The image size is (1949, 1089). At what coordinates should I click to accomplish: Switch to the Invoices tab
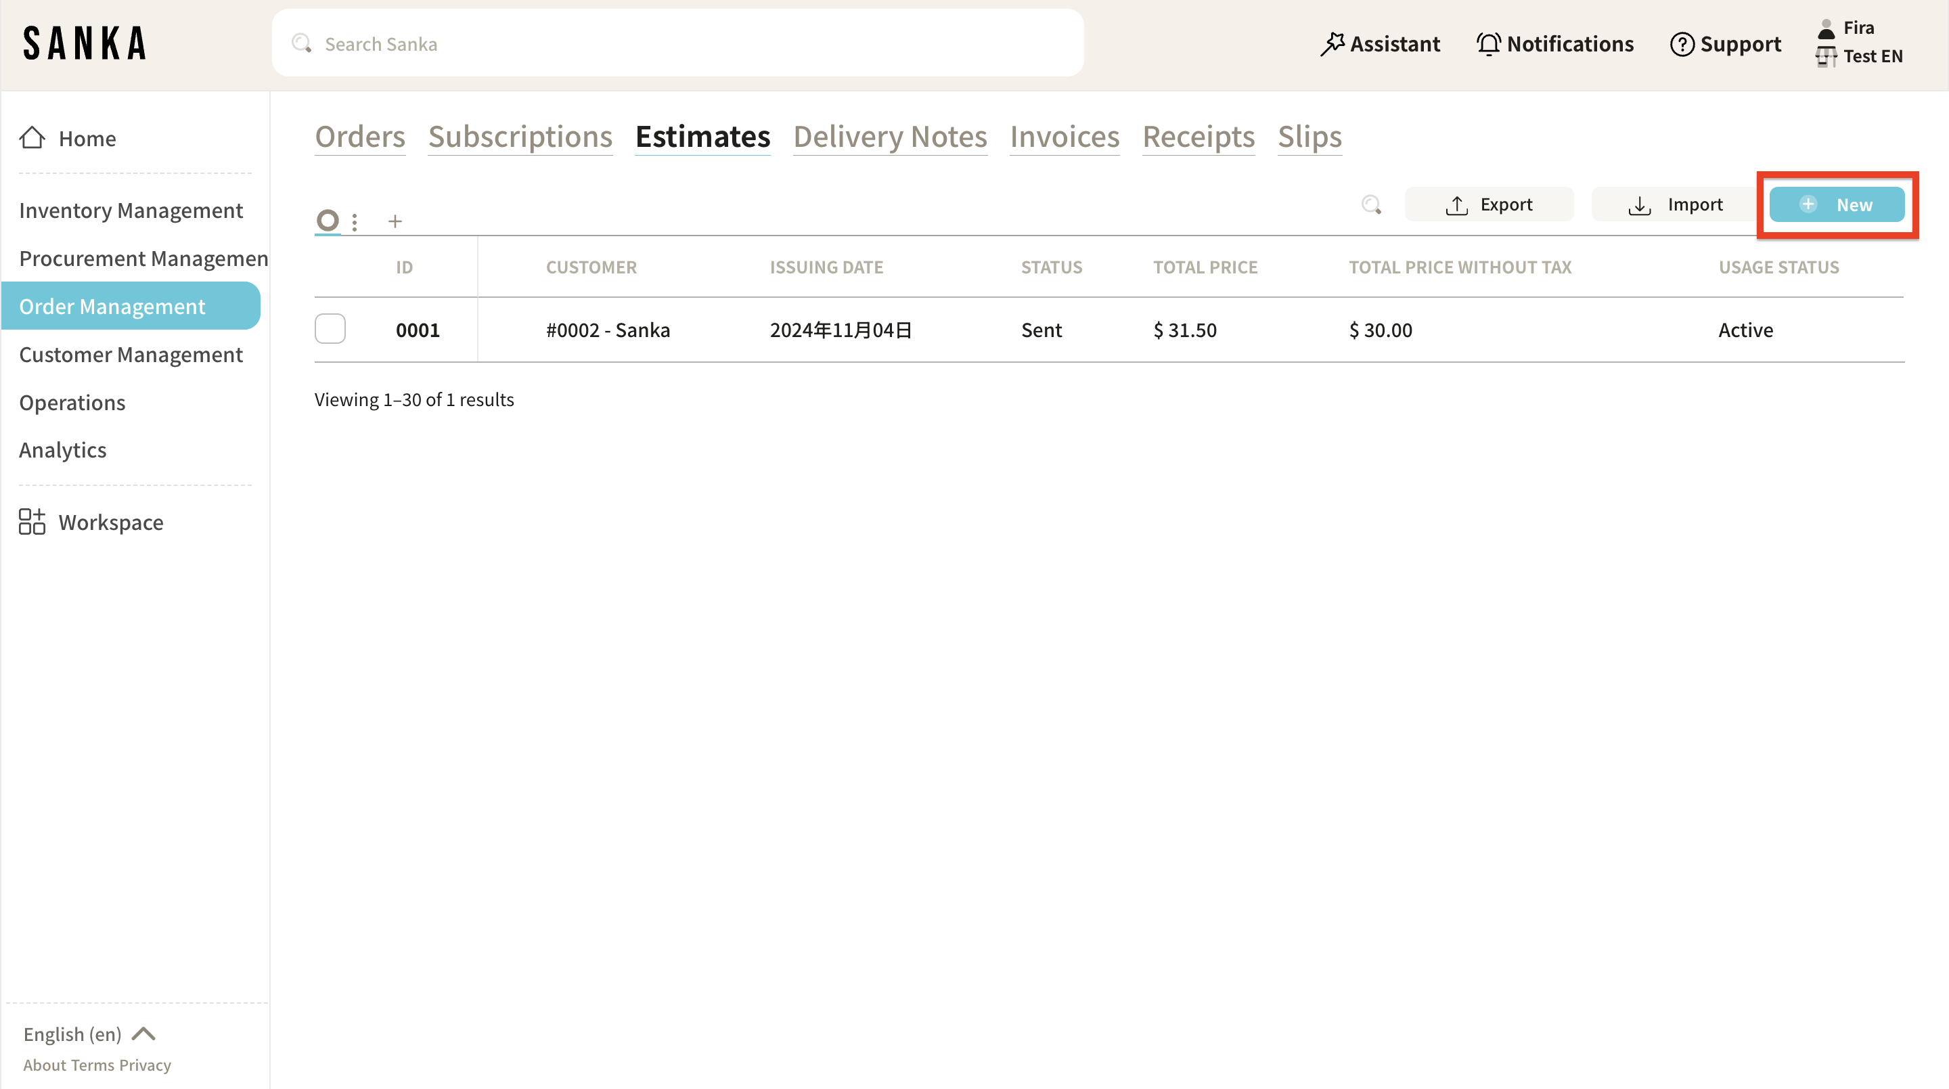tap(1064, 137)
